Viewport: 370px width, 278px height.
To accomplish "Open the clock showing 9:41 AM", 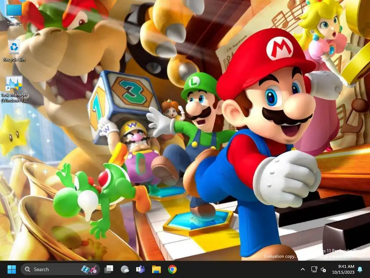I will point(343,269).
